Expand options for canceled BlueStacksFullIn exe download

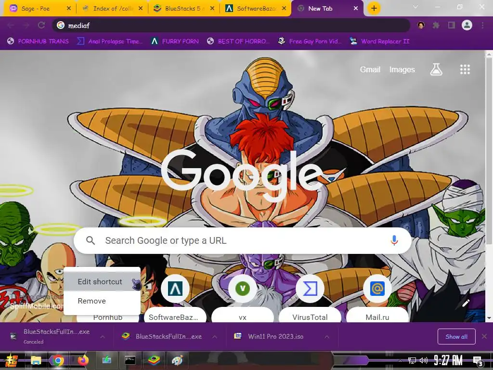coord(103,337)
